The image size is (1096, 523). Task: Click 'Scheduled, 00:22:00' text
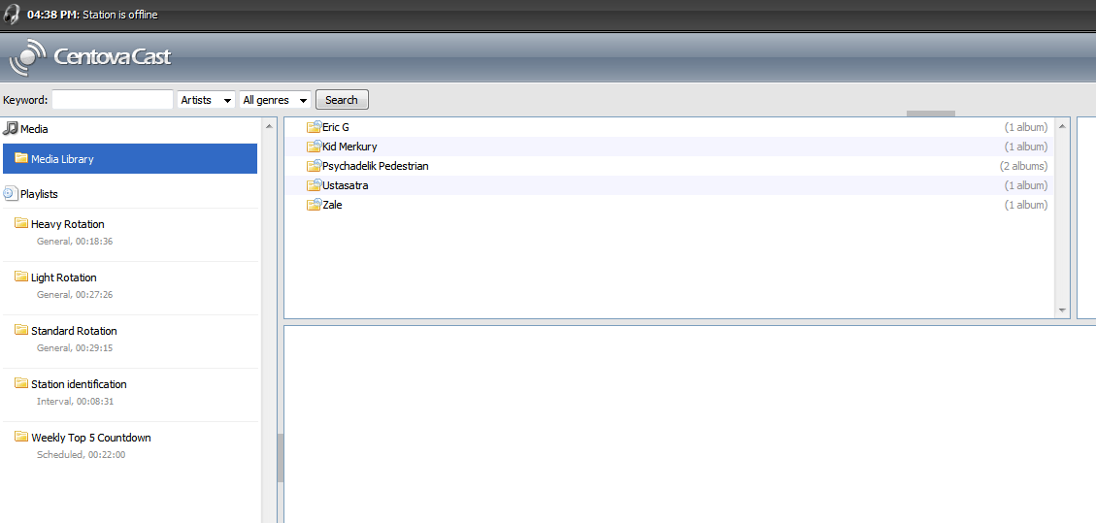(x=82, y=454)
